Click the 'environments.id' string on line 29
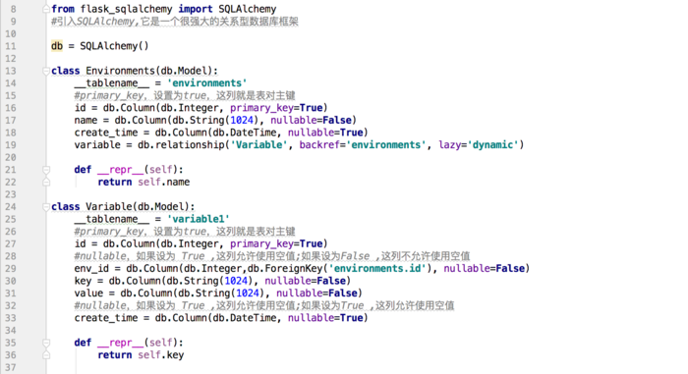This screenshot has height=374, width=688. 377,268
